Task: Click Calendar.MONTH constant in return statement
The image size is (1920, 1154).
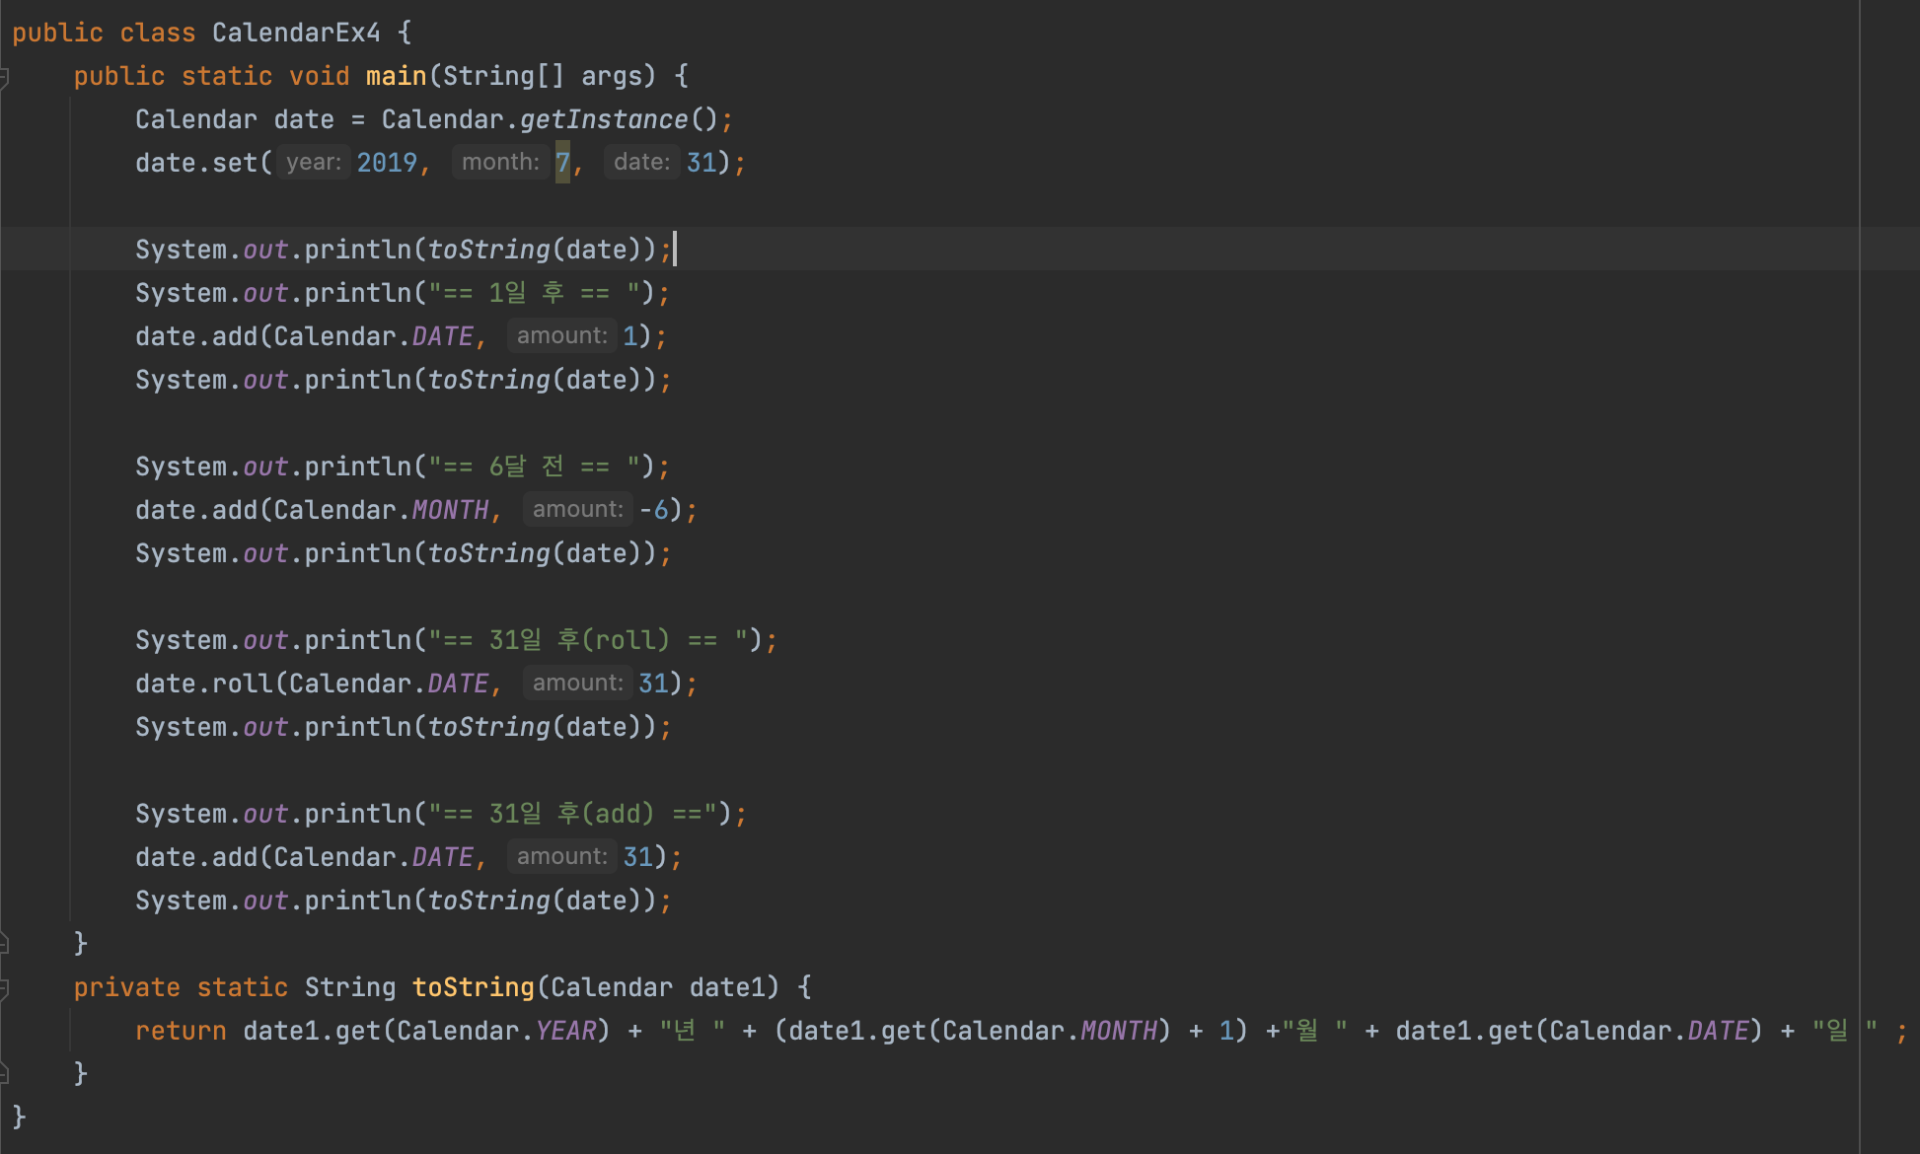Action: (1118, 1031)
